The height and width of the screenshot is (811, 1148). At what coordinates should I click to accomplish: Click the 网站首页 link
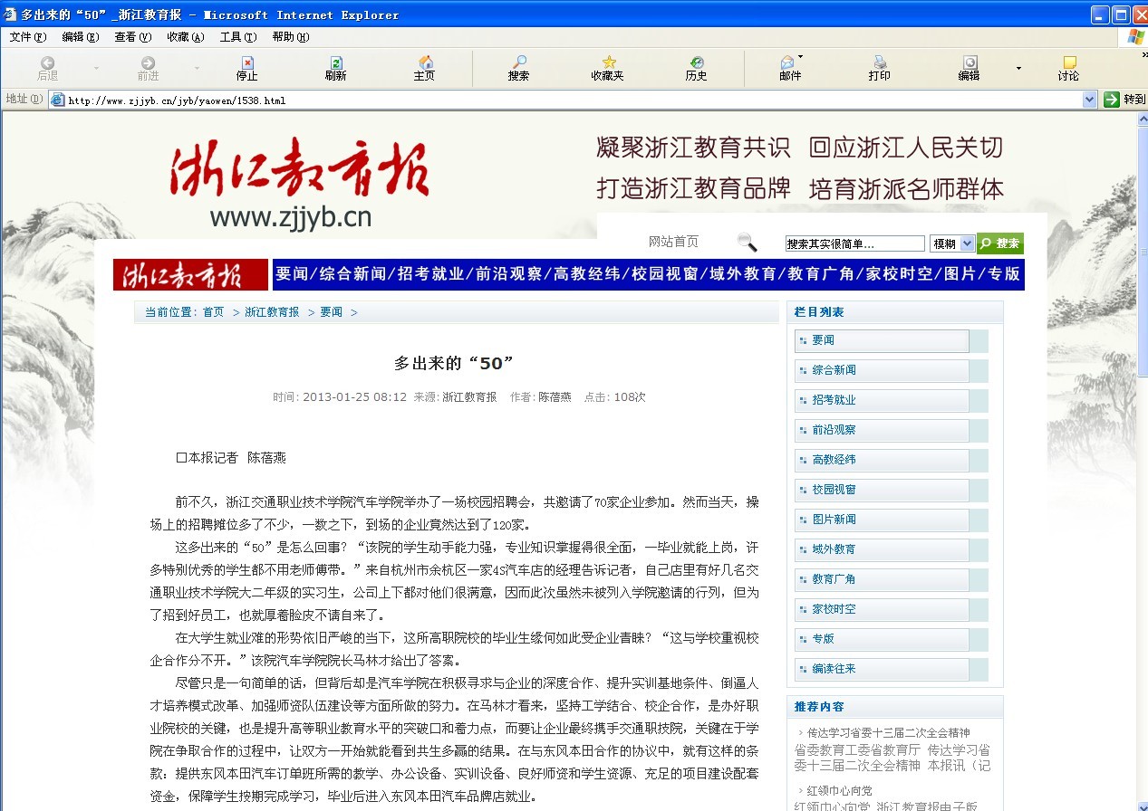click(x=674, y=242)
